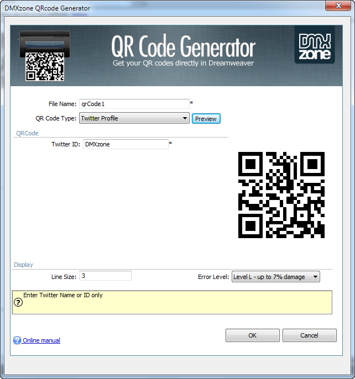Screen dimensions: 355x379
Task: Confirm with the OK button
Action: [x=252, y=335]
